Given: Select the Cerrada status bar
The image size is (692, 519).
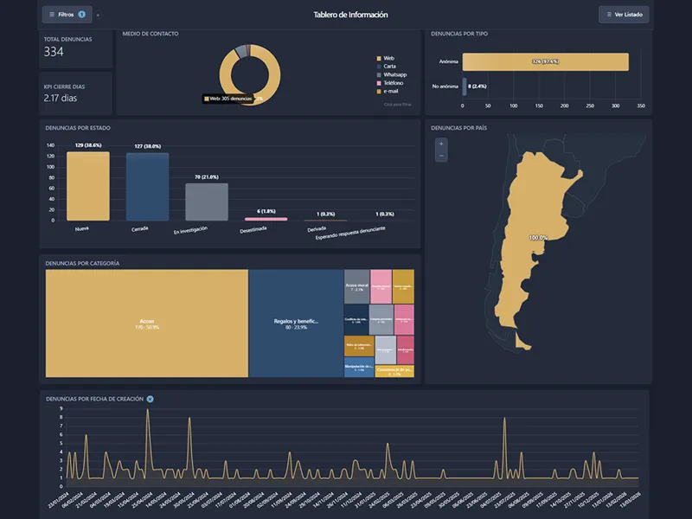Looking at the screenshot, I should pyautogui.click(x=147, y=186).
